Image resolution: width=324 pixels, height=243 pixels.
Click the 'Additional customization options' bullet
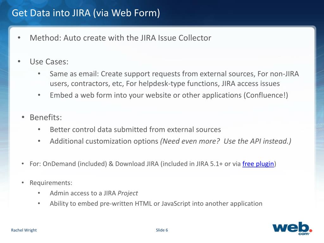(x=171, y=141)
